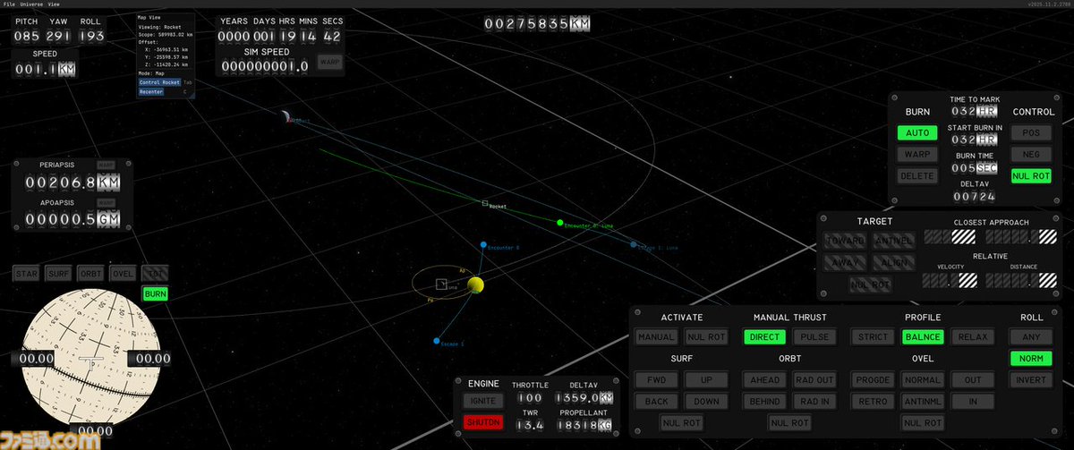
Task: Click PROGDE under OVEL
Action: coord(873,379)
